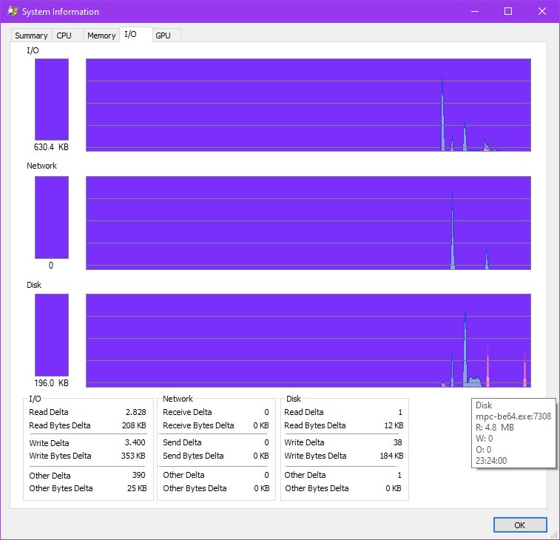Click the I/O usage bar showing 630.4 KB

(x=52, y=99)
